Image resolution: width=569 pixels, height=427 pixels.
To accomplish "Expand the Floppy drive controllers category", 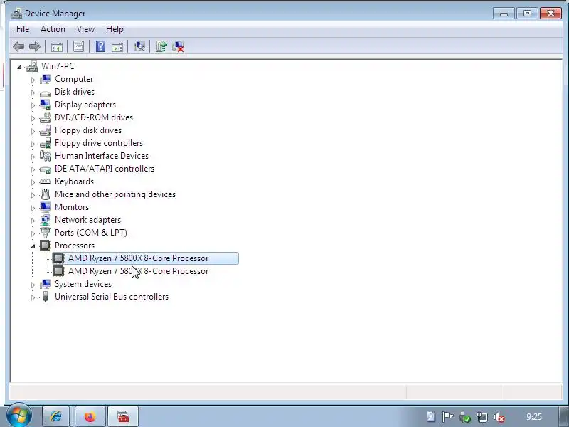I will [x=33, y=144].
